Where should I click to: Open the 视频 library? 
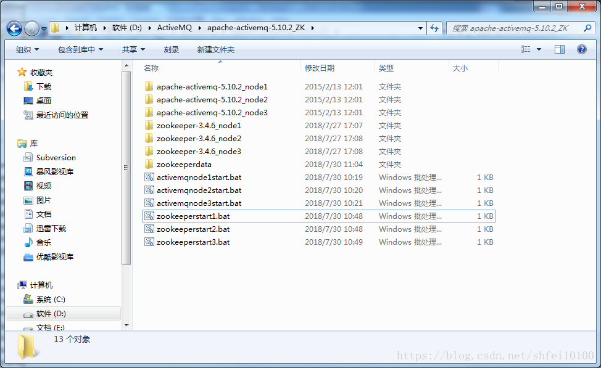click(44, 186)
